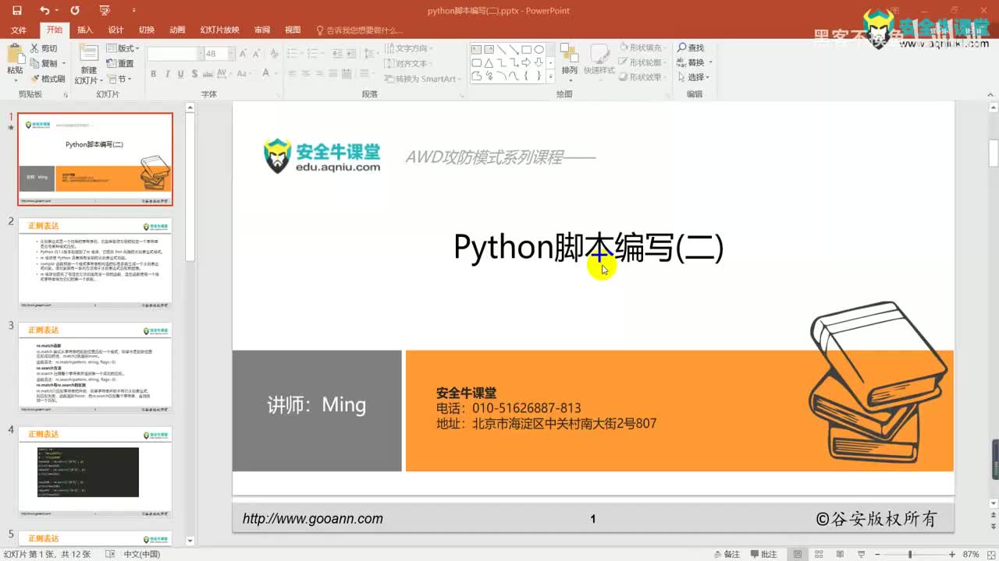Select slide 4 thumbnail with code block
The width and height of the screenshot is (999, 561).
pos(95,471)
